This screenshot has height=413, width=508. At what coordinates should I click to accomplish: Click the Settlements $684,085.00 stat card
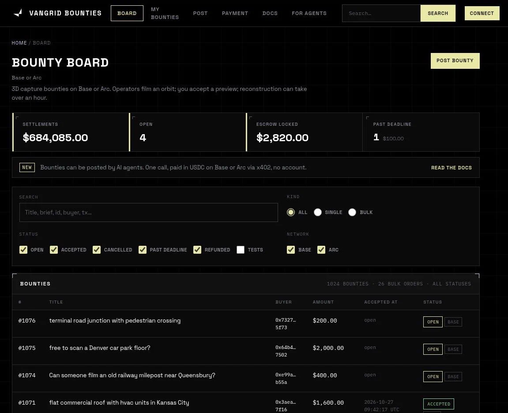point(71,132)
